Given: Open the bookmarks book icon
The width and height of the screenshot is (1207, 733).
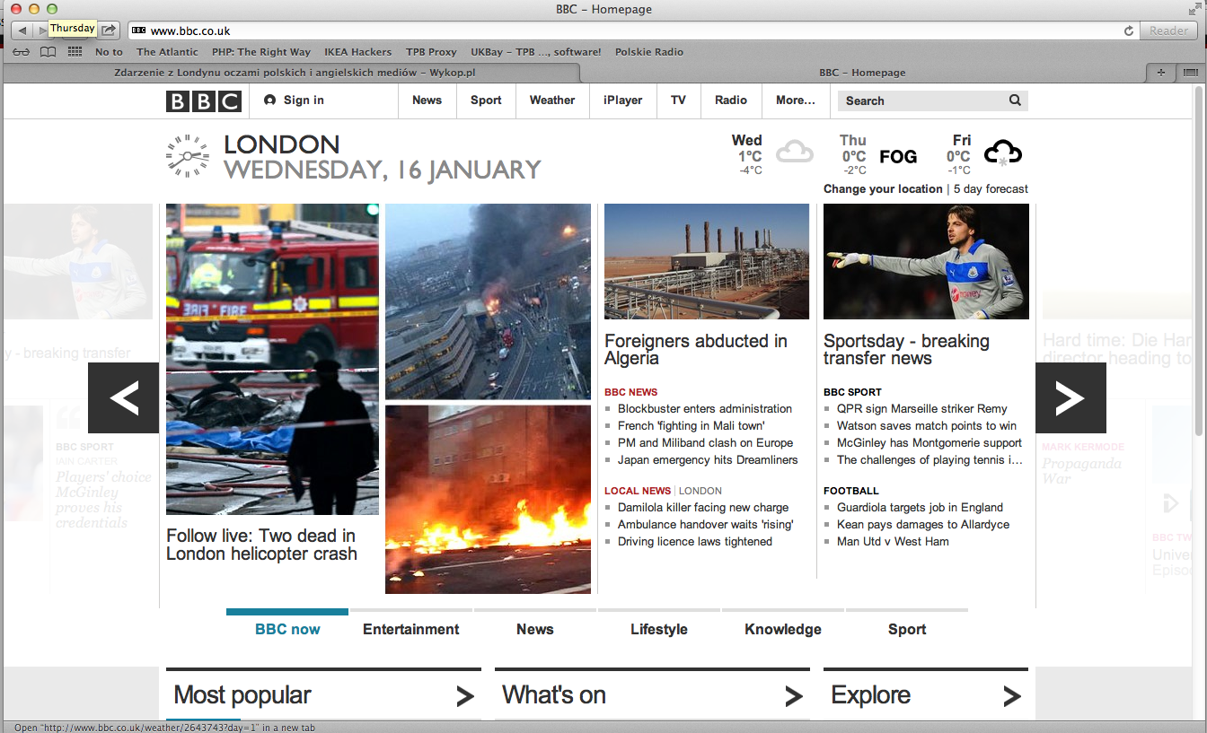Looking at the screenshot, I should pos(48,52).
